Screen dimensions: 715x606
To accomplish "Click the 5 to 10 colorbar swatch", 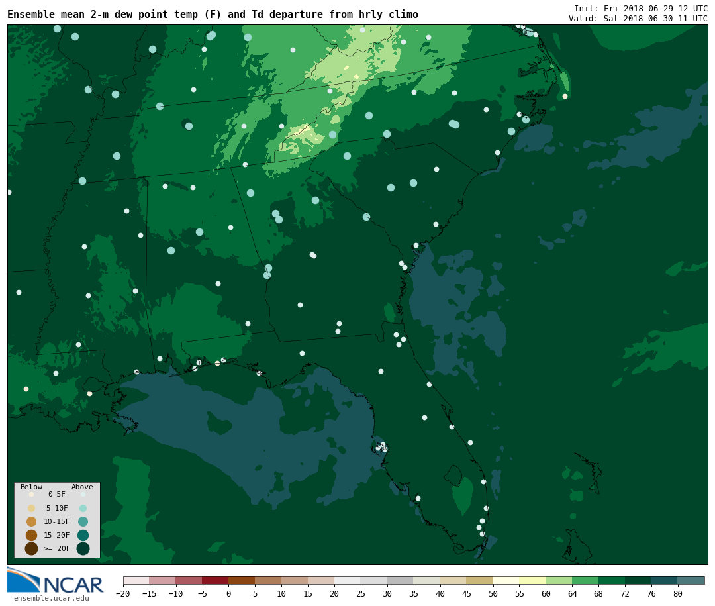I will [x=268, y=580].
